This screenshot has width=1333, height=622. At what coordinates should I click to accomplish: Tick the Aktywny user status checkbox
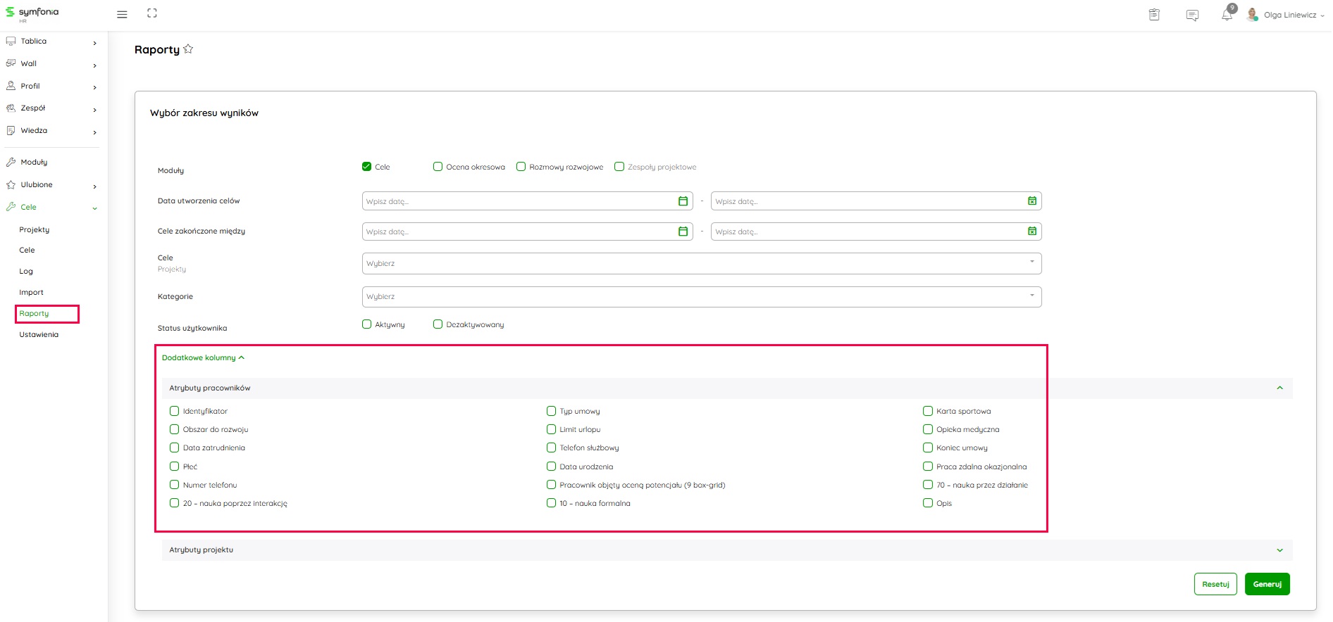click(x=366, y=324)
